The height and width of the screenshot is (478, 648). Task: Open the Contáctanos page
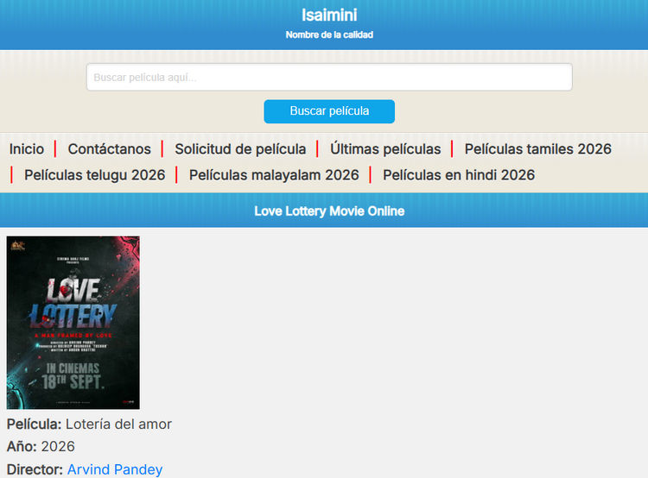click(x=109, y=149)
